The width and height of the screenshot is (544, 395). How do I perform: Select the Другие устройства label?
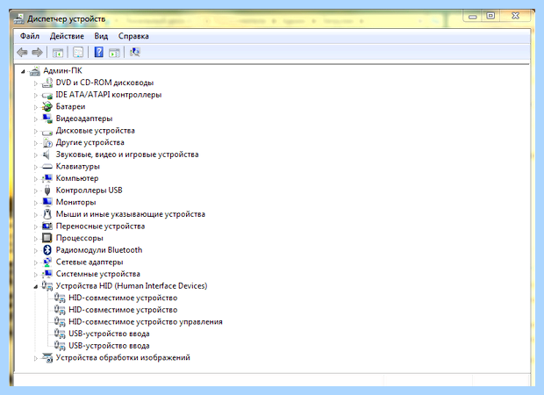click(89, 142)
